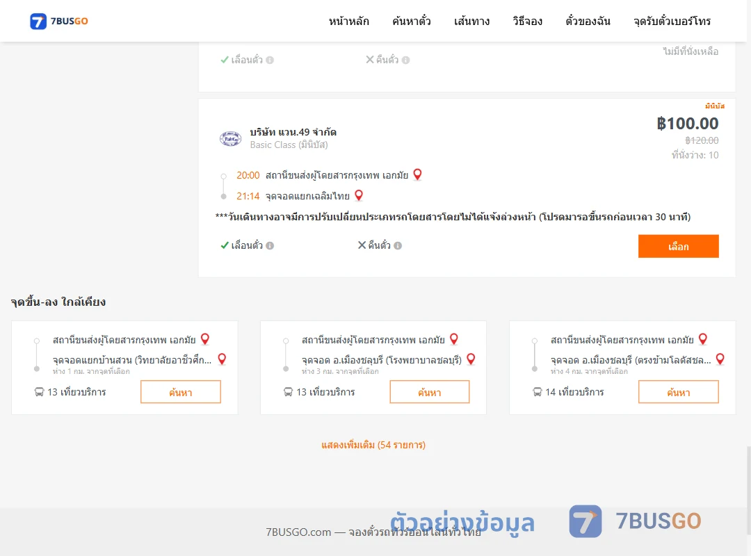Screen dimensions: 751x556
Task: Open จุดรับตั๋วเบอร์โทร navigation item
Action: coord(672,21)
